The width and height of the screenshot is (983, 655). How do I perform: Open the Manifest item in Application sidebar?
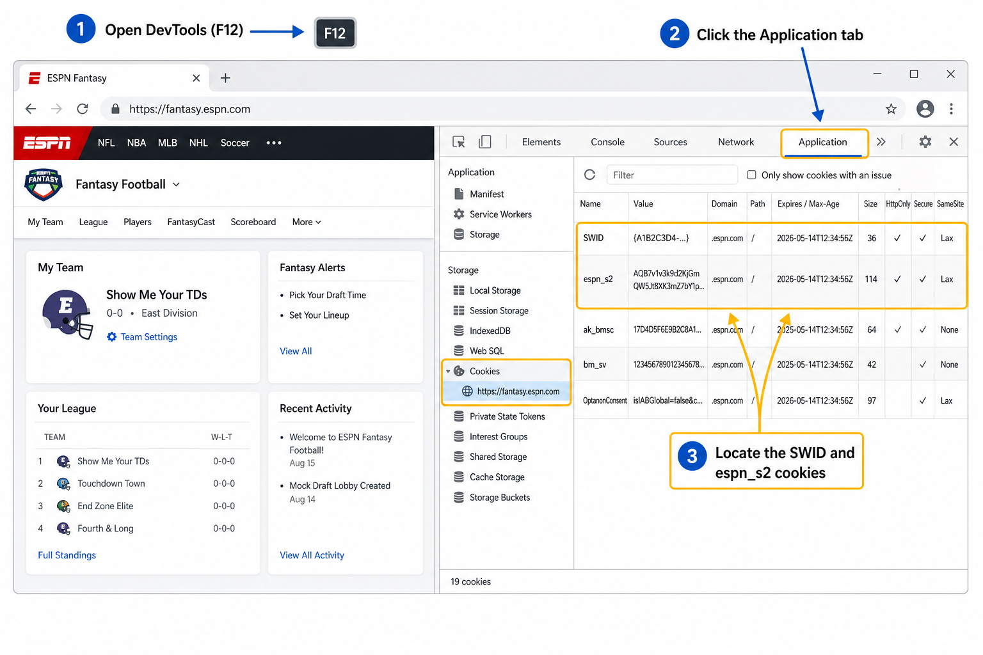pyautogui.click(x=487, y=194)
